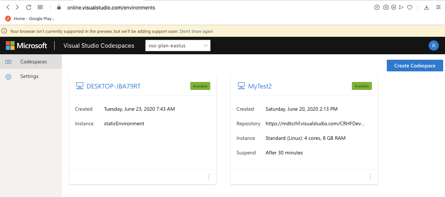Open the user account avatar

click(433, 46)
